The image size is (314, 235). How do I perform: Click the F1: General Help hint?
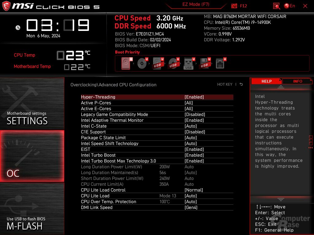click(x=274, y=230)
